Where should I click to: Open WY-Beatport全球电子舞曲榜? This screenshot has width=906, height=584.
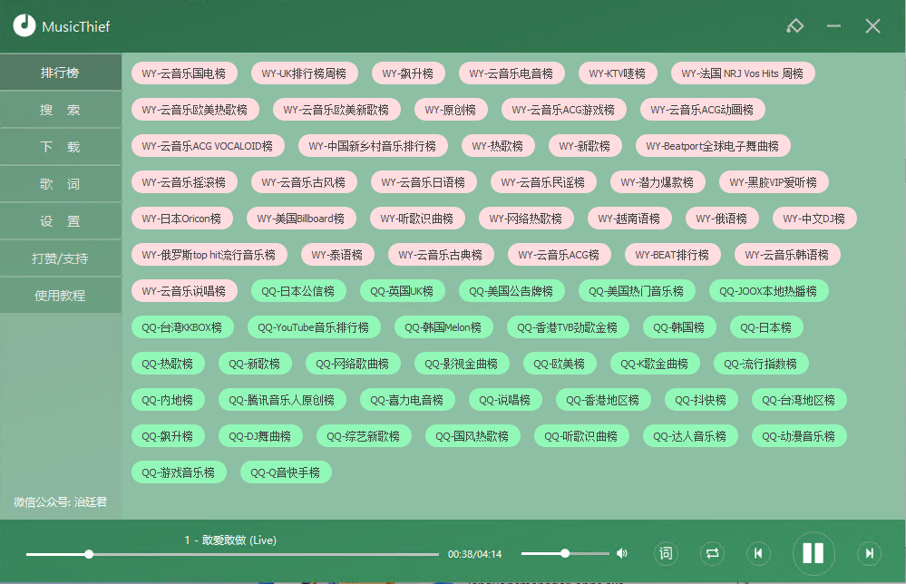(713, 146)
